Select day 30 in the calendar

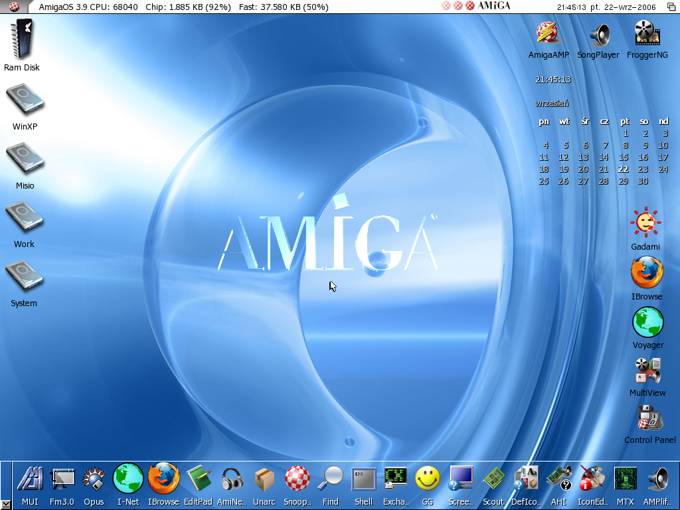pyautogui.click(x=643, y=181)
